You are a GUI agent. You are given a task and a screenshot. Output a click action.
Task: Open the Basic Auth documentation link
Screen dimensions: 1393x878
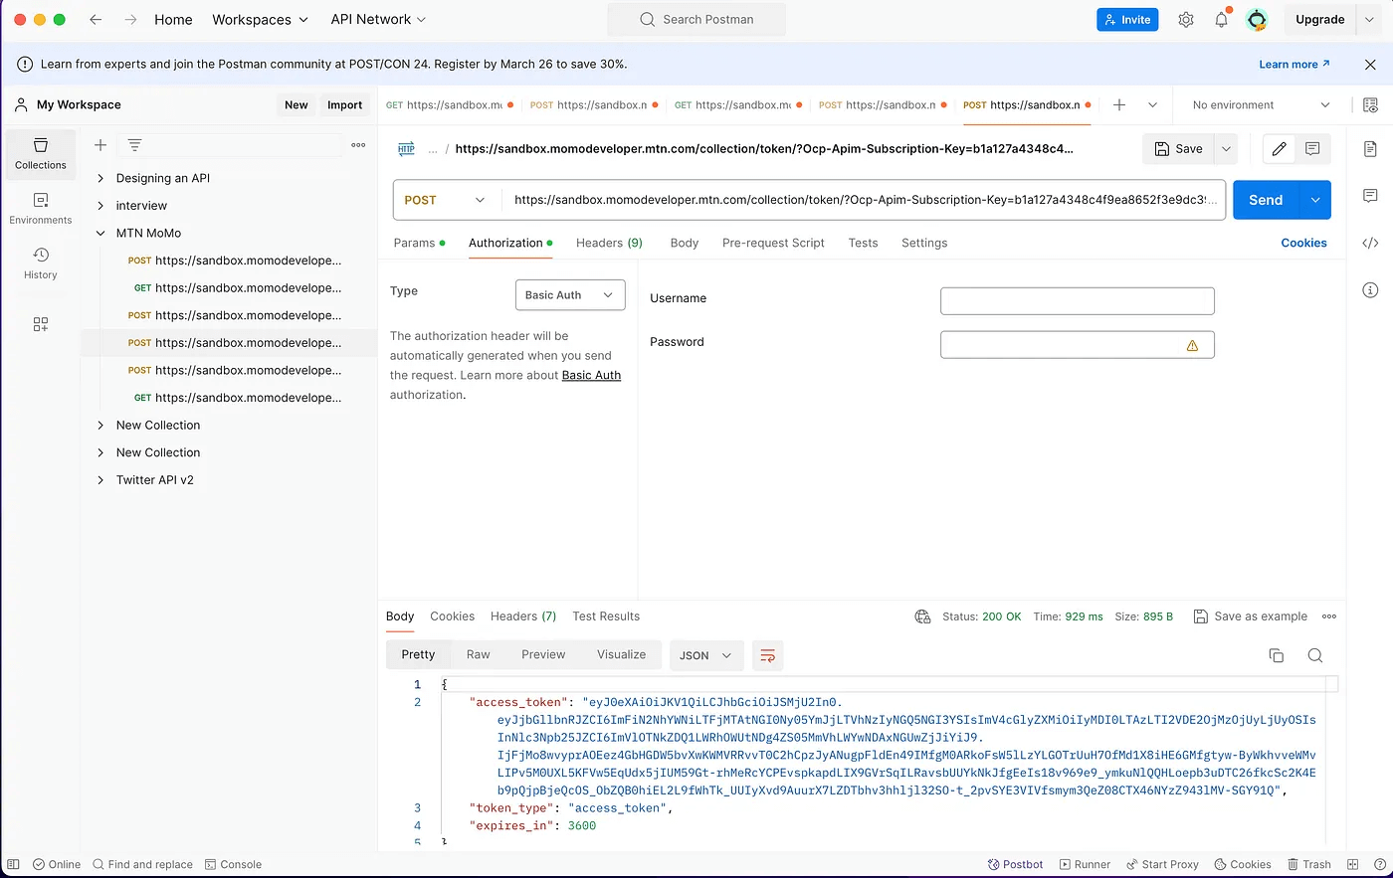591,375
